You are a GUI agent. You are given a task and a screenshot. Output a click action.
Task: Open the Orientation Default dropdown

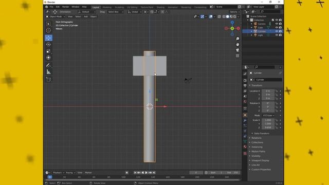click(87, 12)
